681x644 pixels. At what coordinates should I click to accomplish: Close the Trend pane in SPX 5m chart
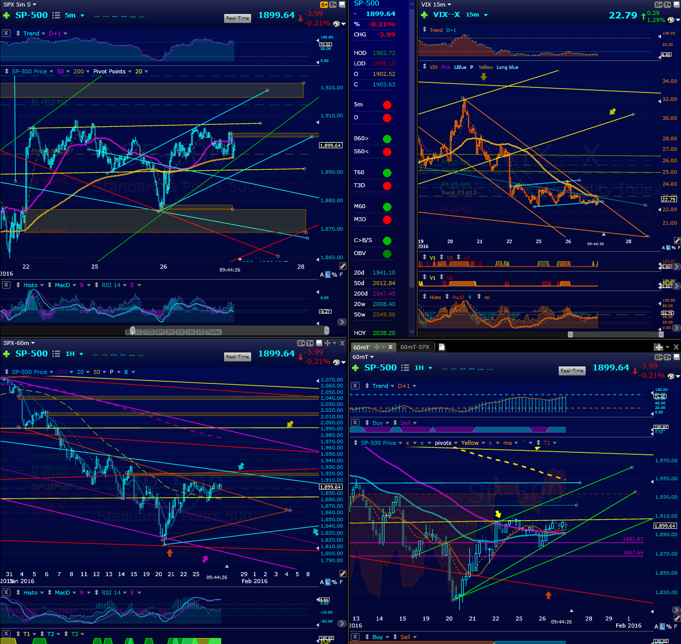[x=6, y=33]
